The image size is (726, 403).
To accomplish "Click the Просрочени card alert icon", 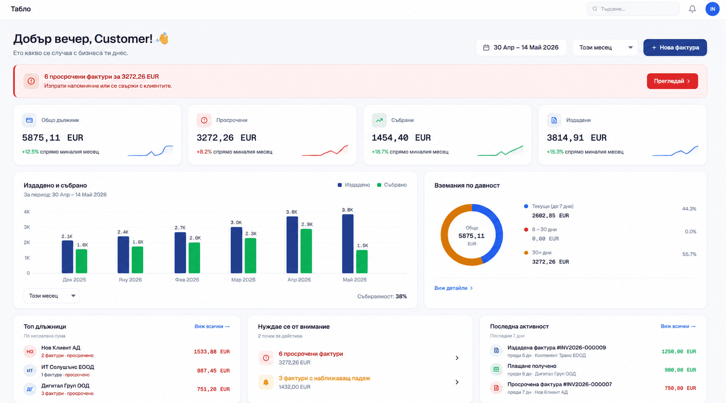I will click(x=204, y=120).
